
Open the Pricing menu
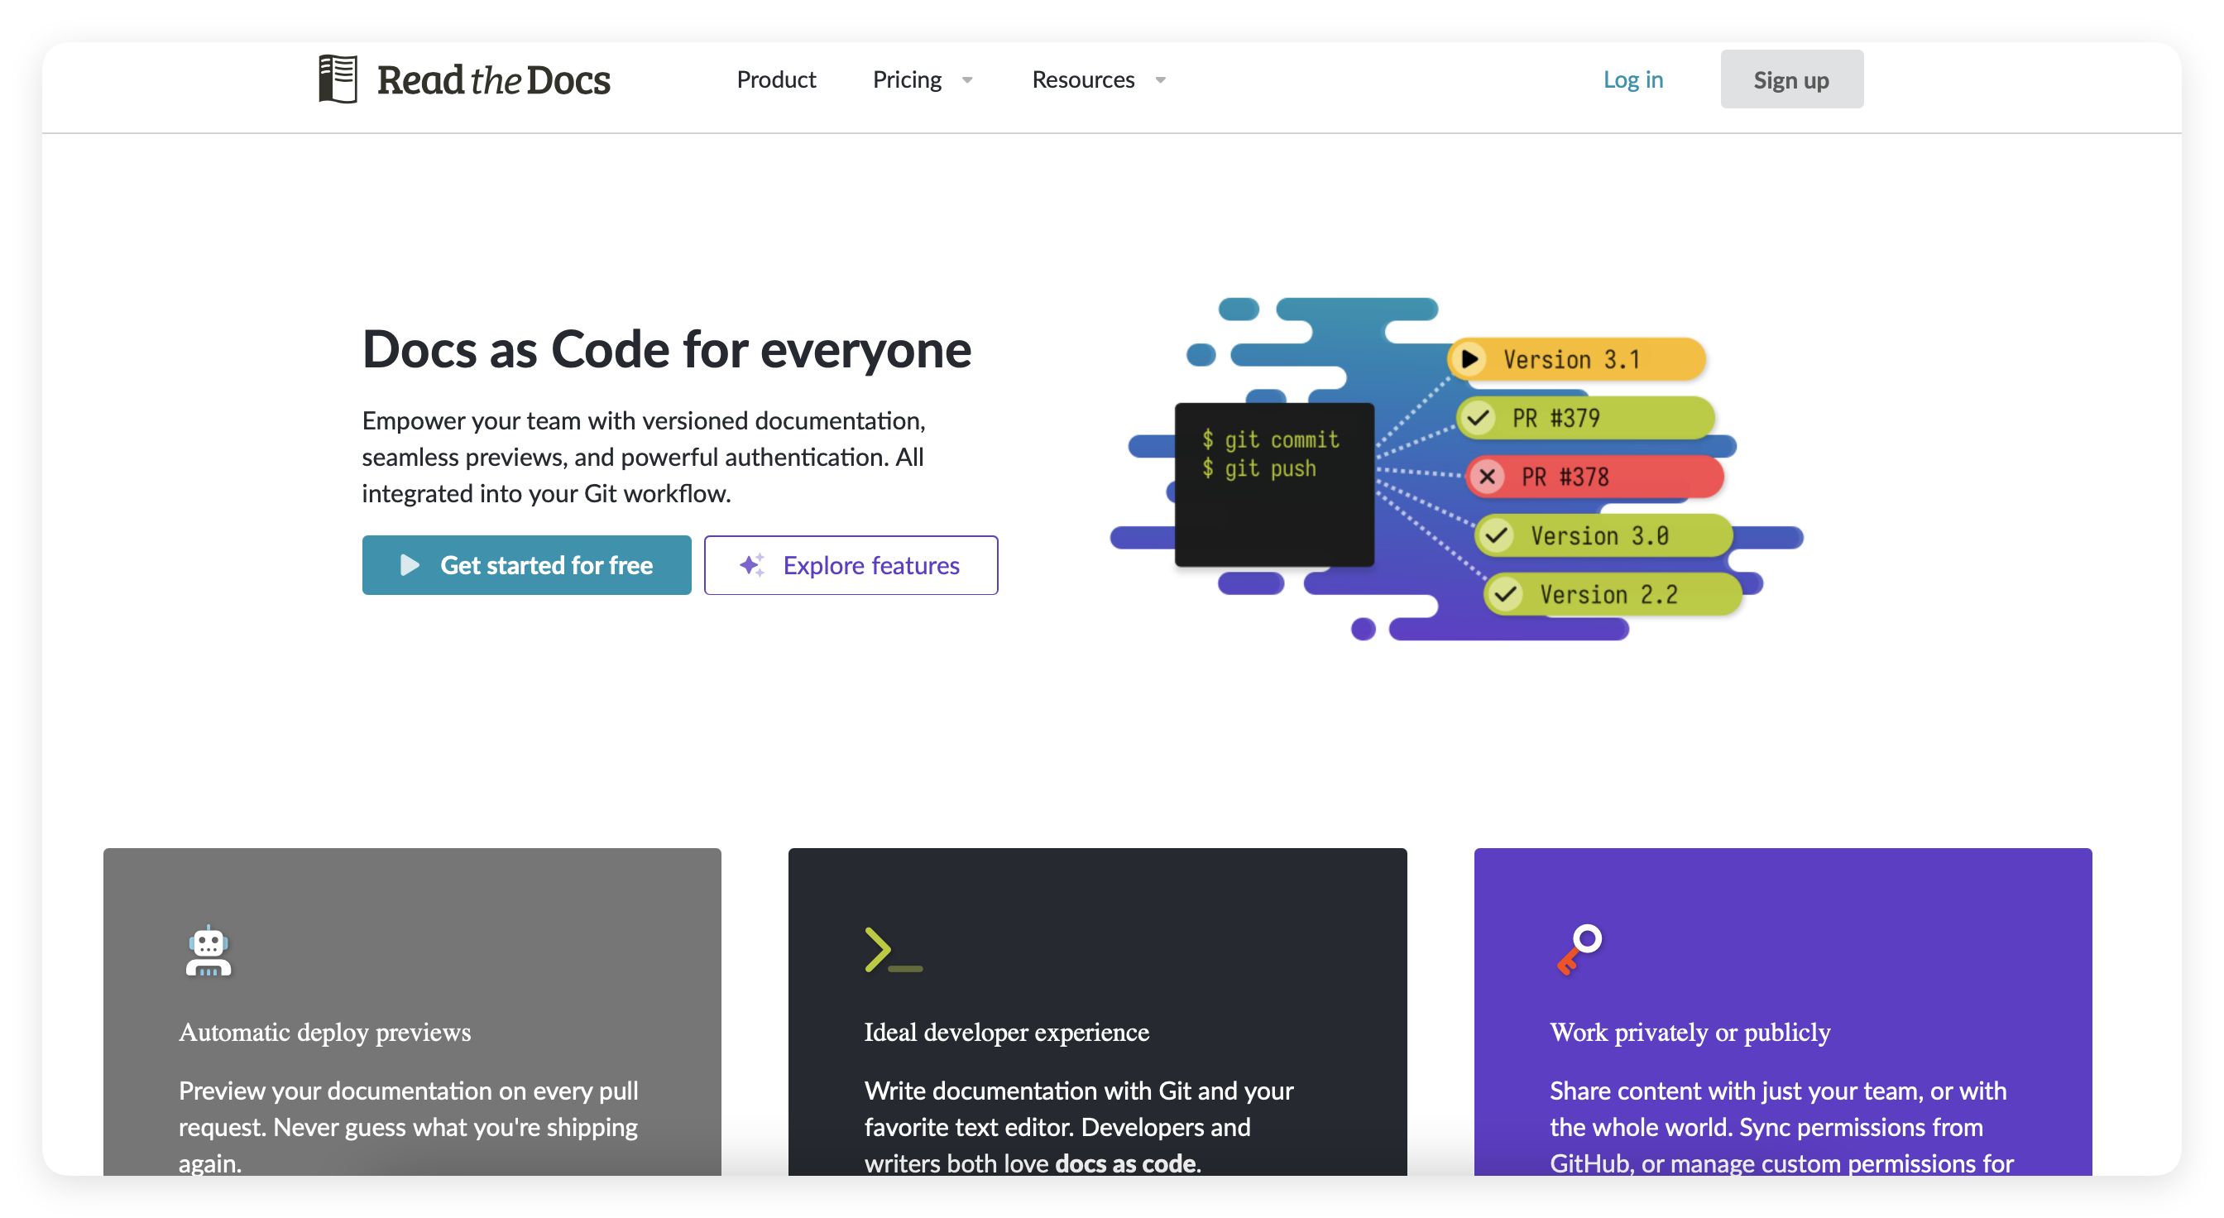907,79
